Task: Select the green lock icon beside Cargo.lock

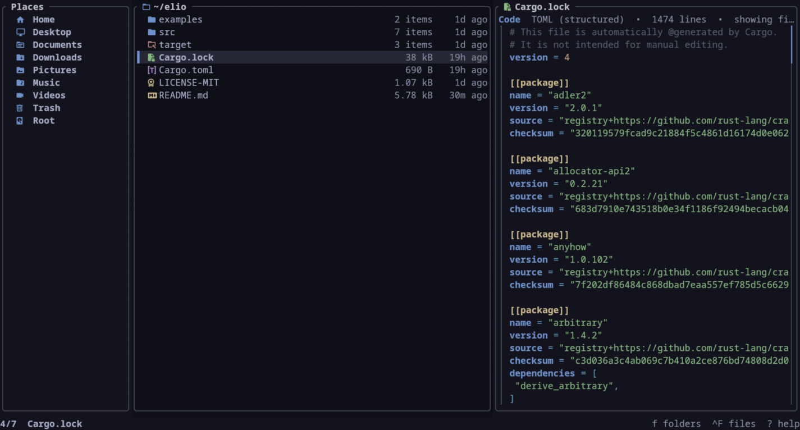Action: click(x=151, y=57)
